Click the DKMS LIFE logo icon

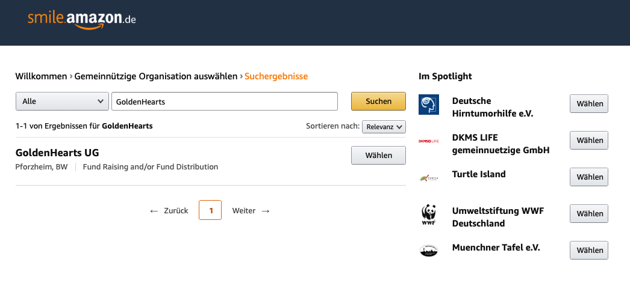[429, 141]
